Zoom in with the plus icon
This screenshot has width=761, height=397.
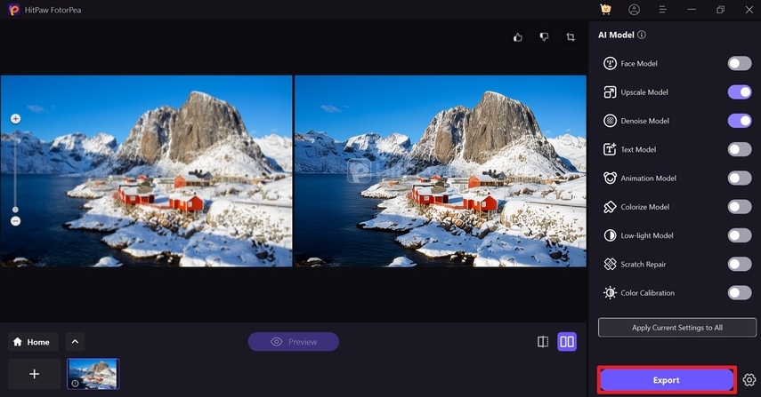[15, 119]
